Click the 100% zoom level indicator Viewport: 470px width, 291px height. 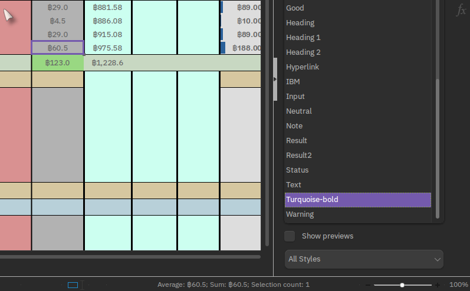click(459, 285)
